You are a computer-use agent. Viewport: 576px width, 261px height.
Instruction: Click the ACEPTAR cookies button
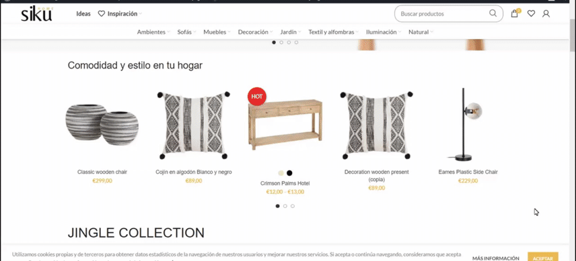click(543, 256)
